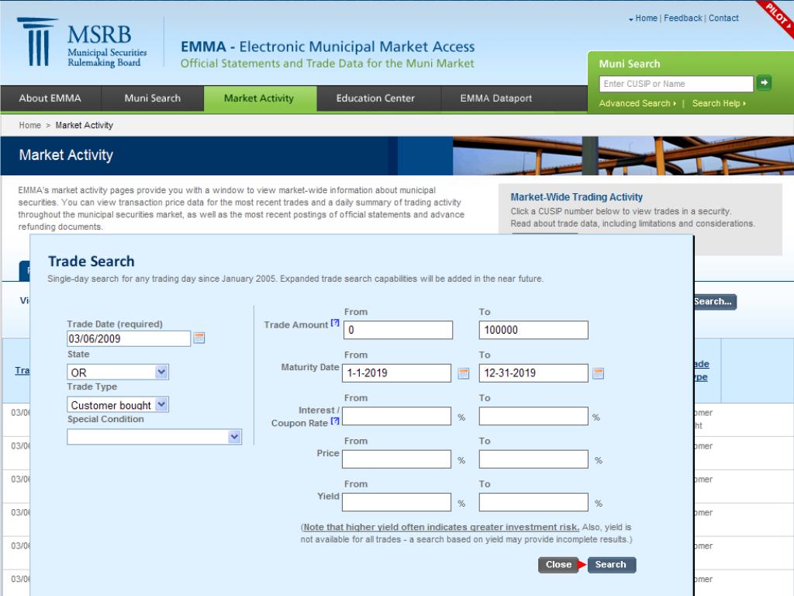Select the About EMMA tab
This screenshot has height=596, width=794.
click(50, 99)
